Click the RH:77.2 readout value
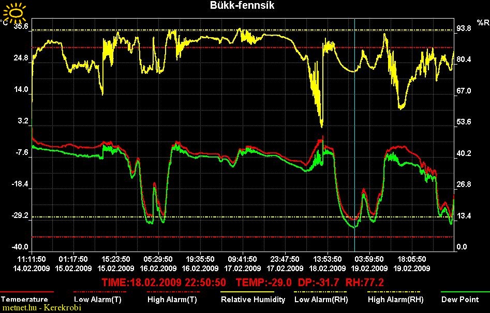Image resolution: width=490 pixels, height=313 pixels. [365, 283]
